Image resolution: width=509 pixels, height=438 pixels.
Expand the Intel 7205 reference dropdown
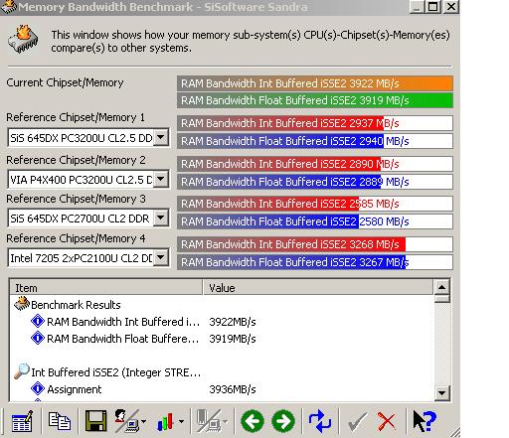click(x=161, y=257)
